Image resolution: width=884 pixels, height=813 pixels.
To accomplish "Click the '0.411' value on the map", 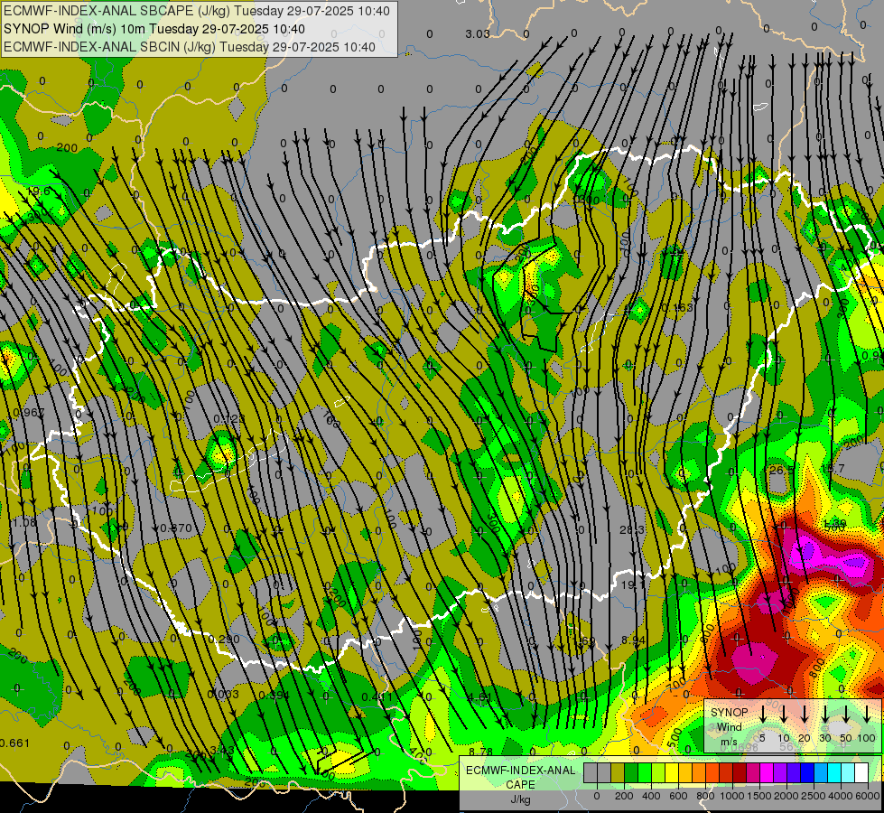I will pyautogui.click(x=377, y=696).
